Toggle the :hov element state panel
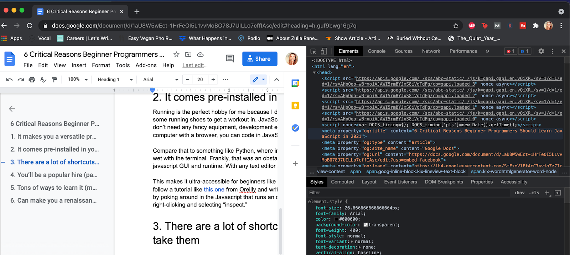The image size is (570, 255). (519, 193)
